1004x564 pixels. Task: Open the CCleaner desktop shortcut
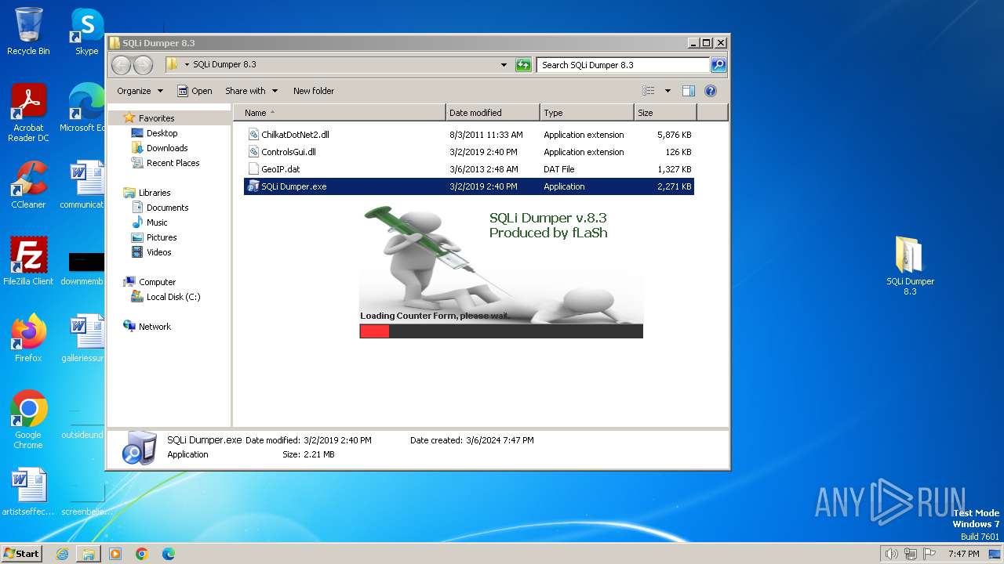[x=28, y=185]
